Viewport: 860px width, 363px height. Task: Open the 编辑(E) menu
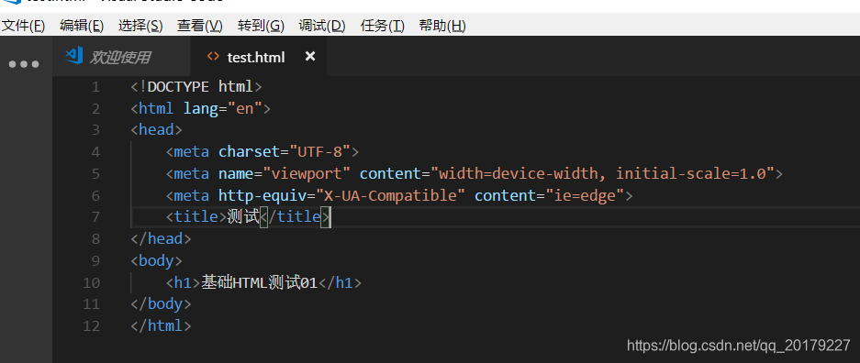click(82, 26)
